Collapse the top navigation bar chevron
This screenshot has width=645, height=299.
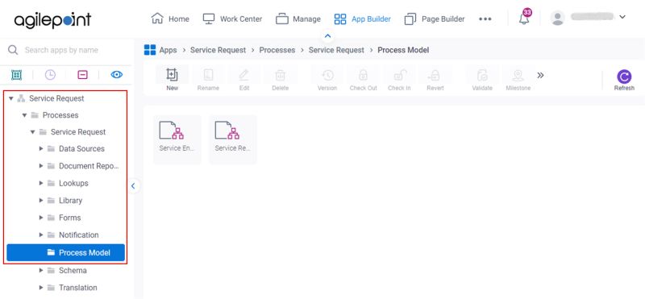point(328,36)
